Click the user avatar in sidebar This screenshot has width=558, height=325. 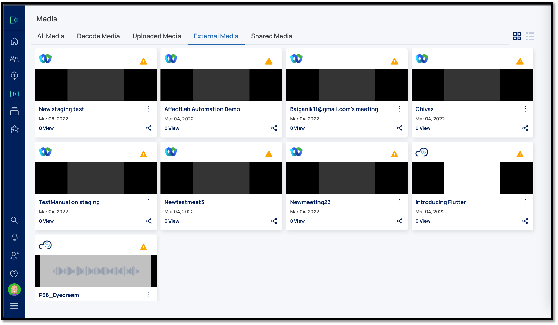coord(14,289)
